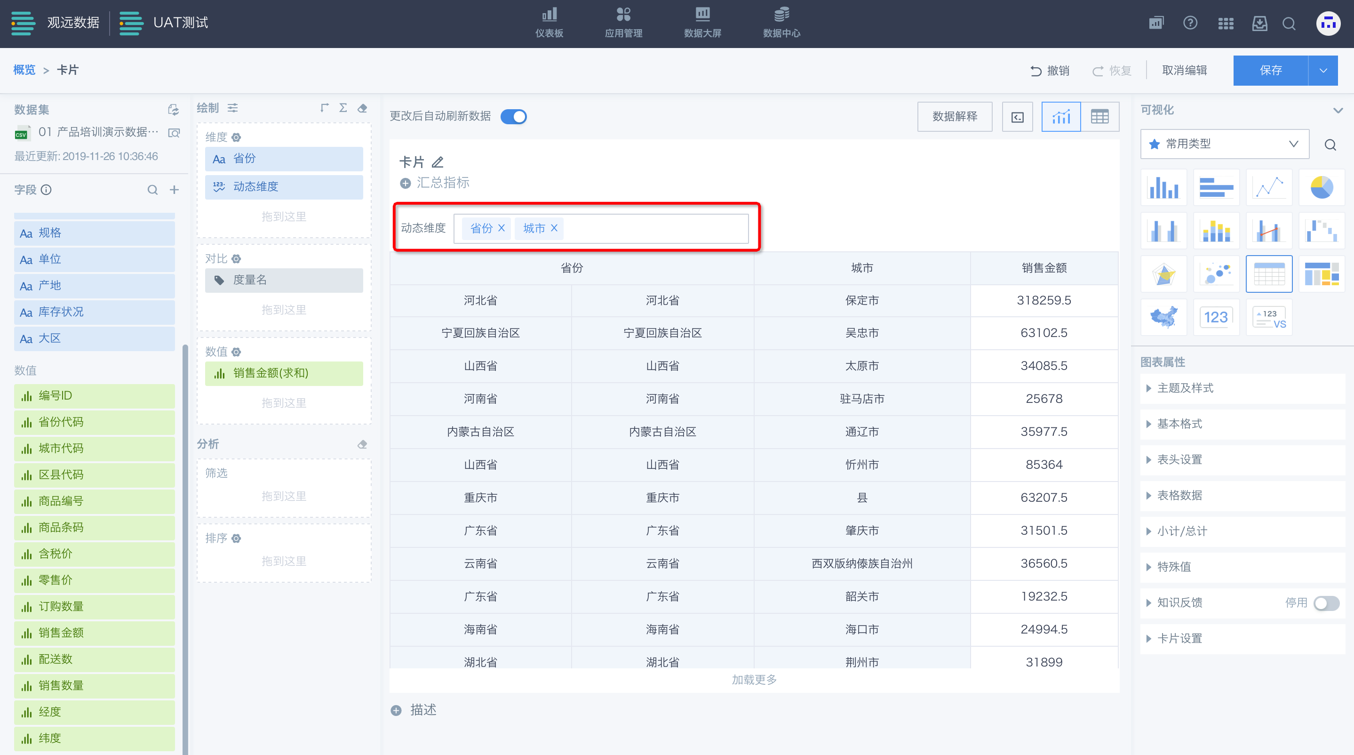Expand 小计/总计 section

click(1242, 531)
